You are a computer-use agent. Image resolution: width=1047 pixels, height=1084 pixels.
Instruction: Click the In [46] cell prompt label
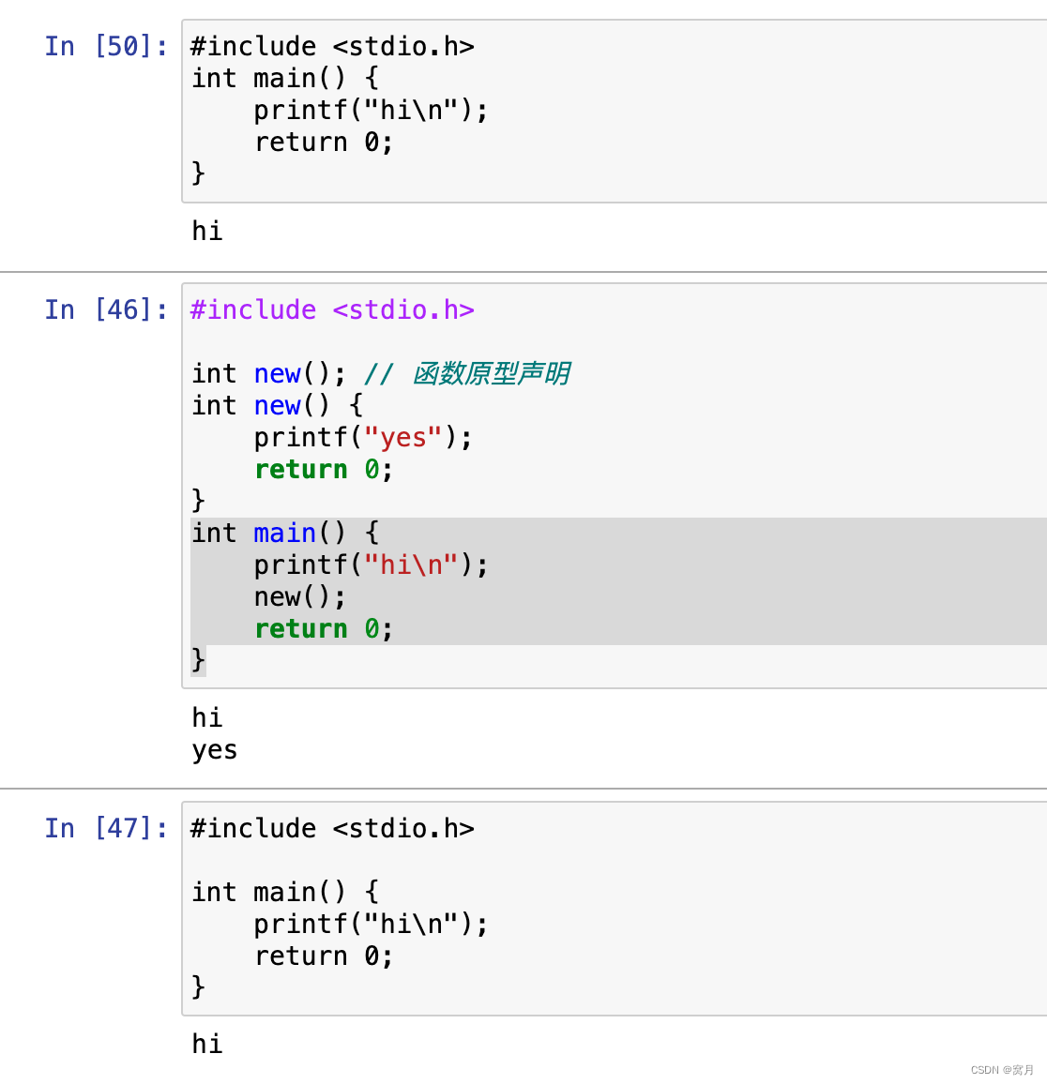(106, 309)
